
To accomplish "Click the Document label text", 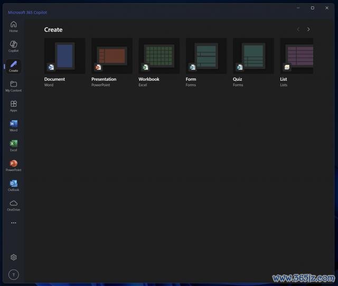I will [x=54, y=79].
